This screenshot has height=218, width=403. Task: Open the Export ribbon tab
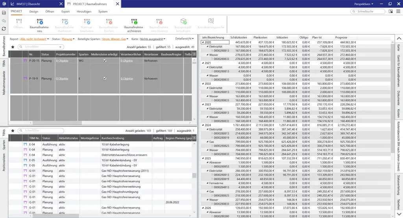pos(65,12)
